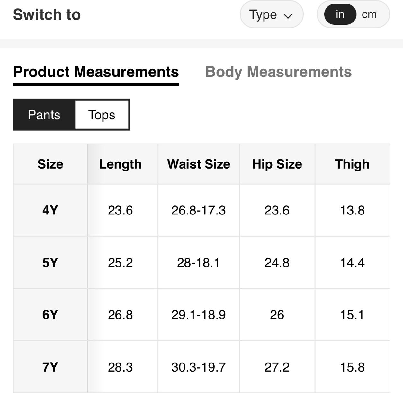
Task: Click the Type dropdown chevron arrow
Action: pyautogui.click(x=288, y=16)
